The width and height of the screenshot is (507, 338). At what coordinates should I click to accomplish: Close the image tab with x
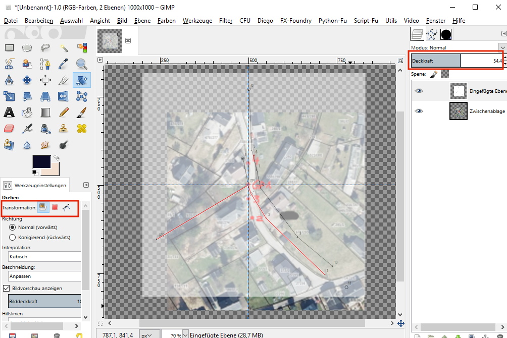[x=128, y=40]
